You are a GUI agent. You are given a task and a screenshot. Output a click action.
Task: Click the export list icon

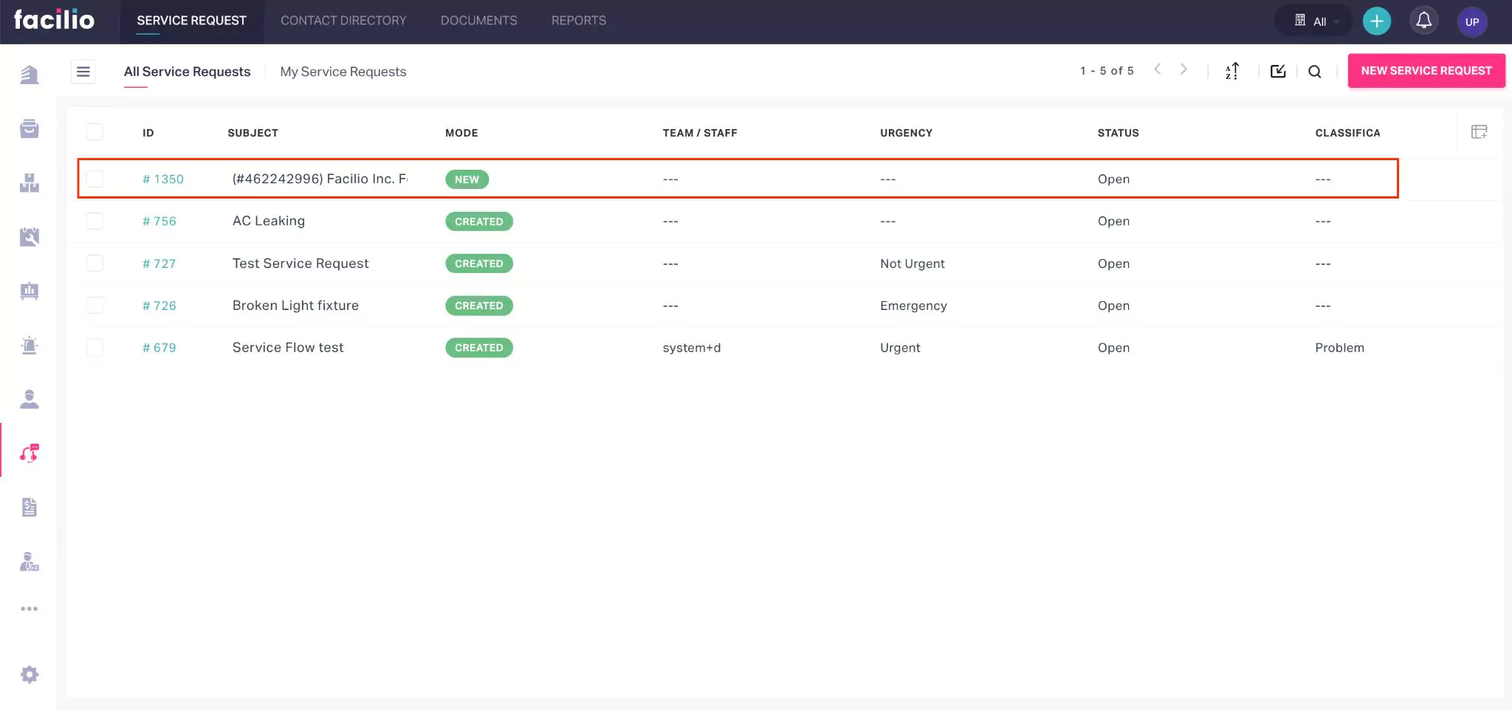(x=1278, y=71)
